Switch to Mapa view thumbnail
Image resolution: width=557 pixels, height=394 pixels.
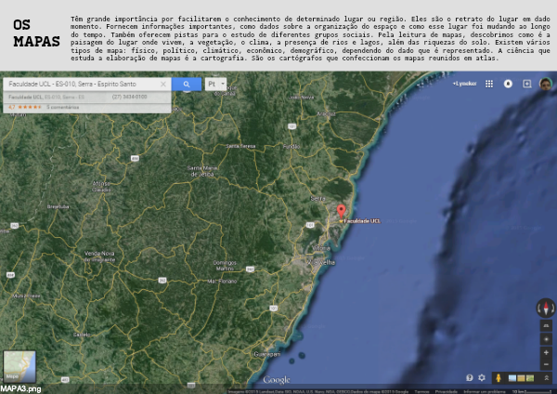pos(19,366)
